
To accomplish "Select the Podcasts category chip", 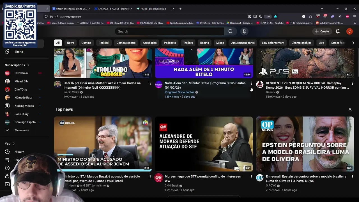I will [x=170, y=43].
